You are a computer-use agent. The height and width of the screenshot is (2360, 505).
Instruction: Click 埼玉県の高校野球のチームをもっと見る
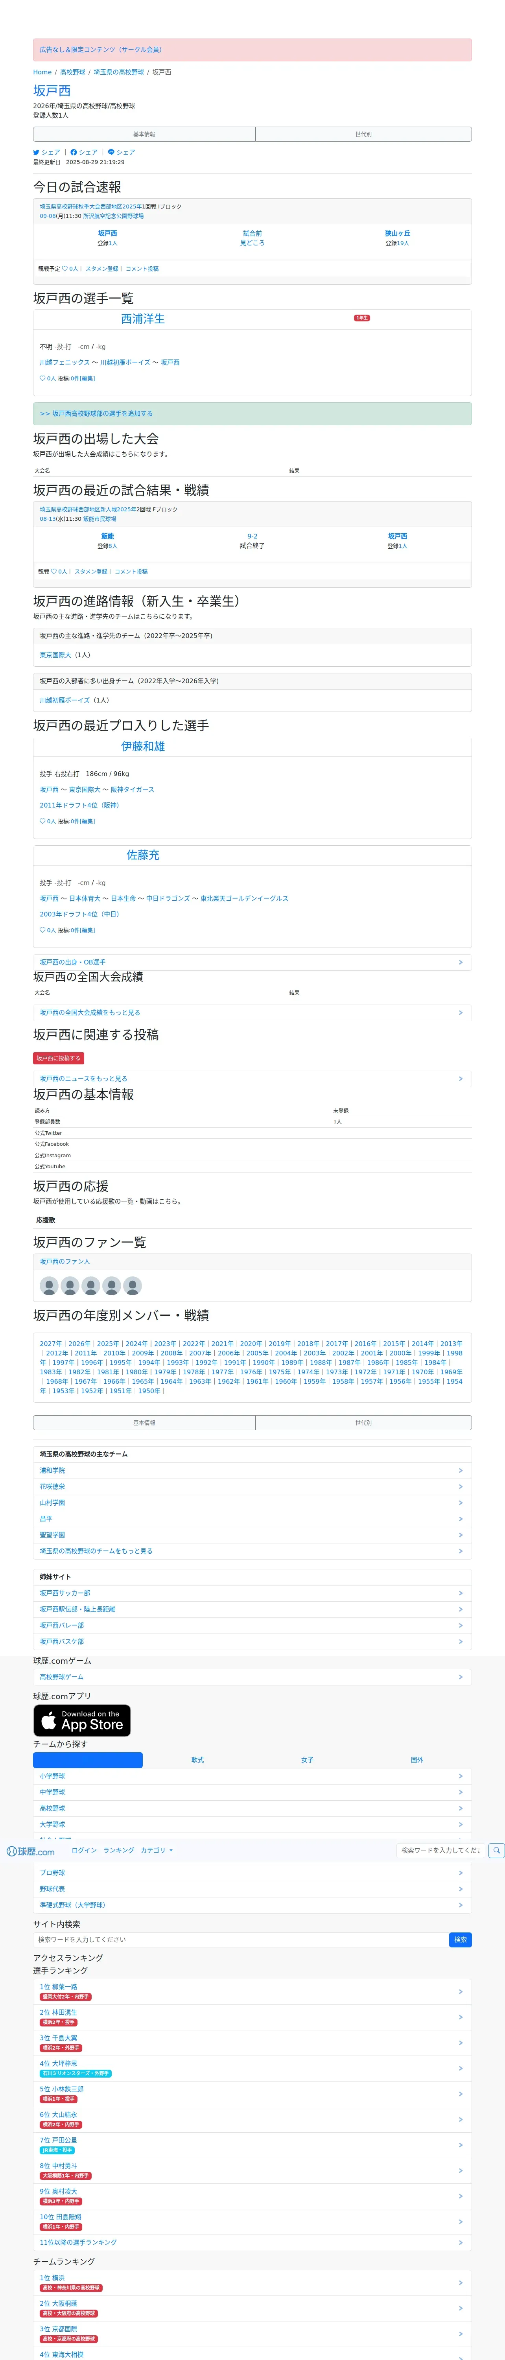click(x=252, y=1551)
